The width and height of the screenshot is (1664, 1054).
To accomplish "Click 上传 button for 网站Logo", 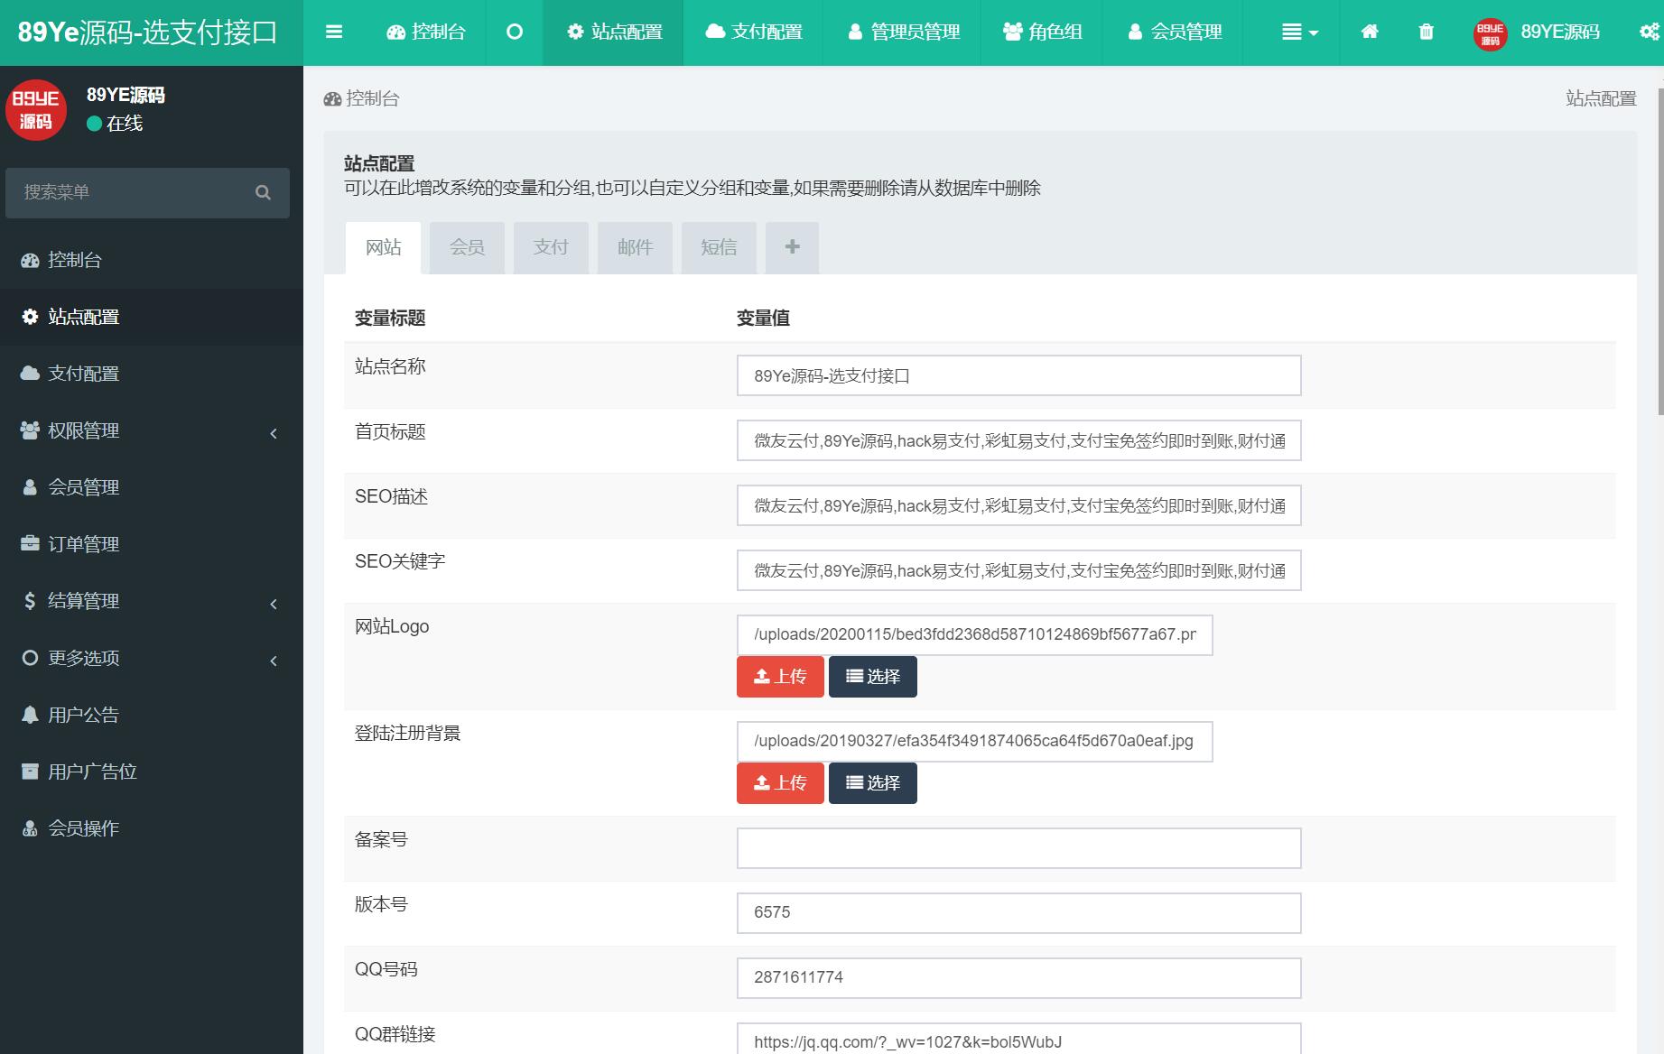I will coord(780,677).
